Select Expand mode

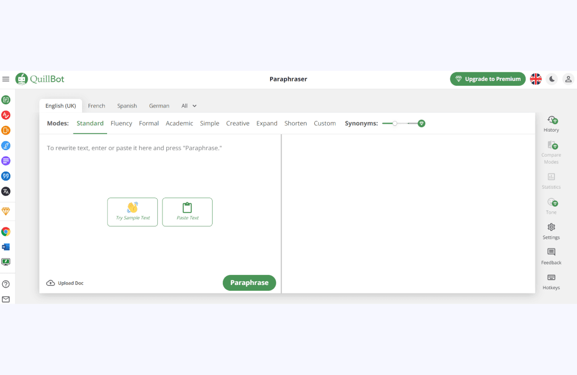[x=267, y=123]
